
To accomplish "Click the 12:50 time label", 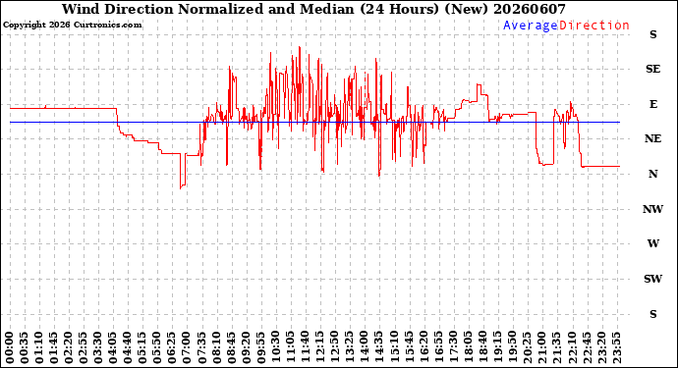I will [x=335, y=347].
